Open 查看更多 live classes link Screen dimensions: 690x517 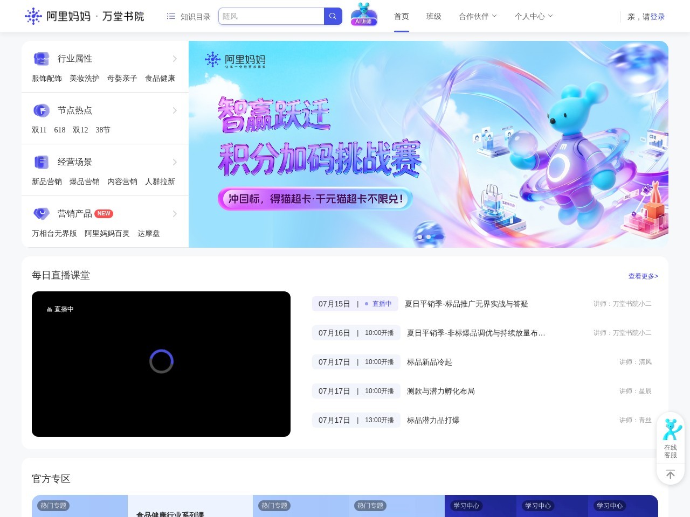pos(643,276)
